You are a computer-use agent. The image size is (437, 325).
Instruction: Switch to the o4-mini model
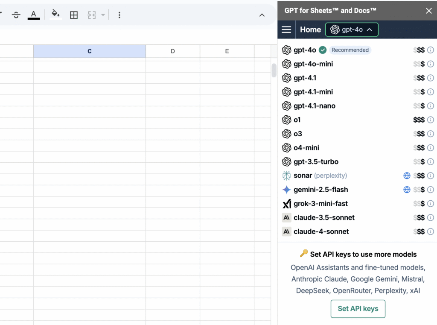(358, 148)
